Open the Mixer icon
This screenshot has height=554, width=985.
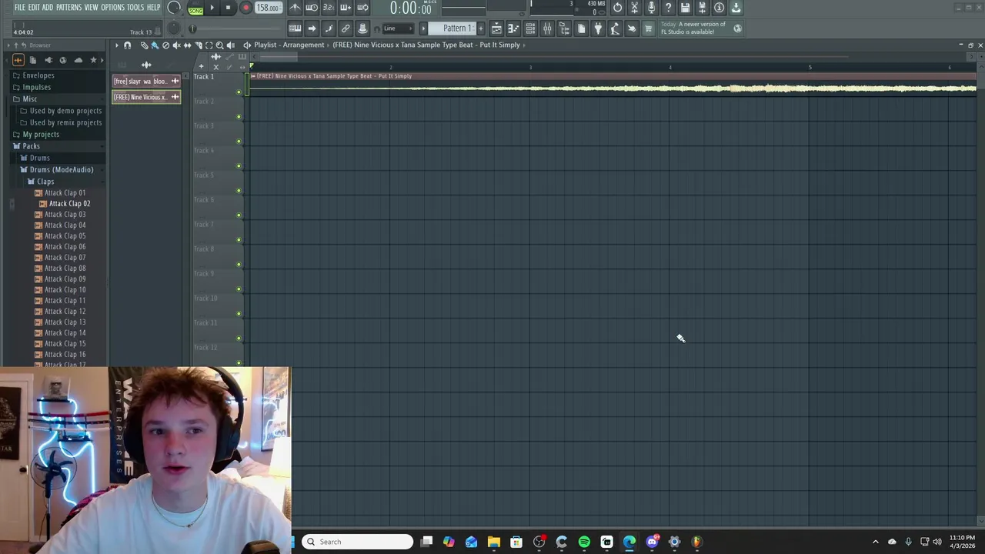pos(547,28)
